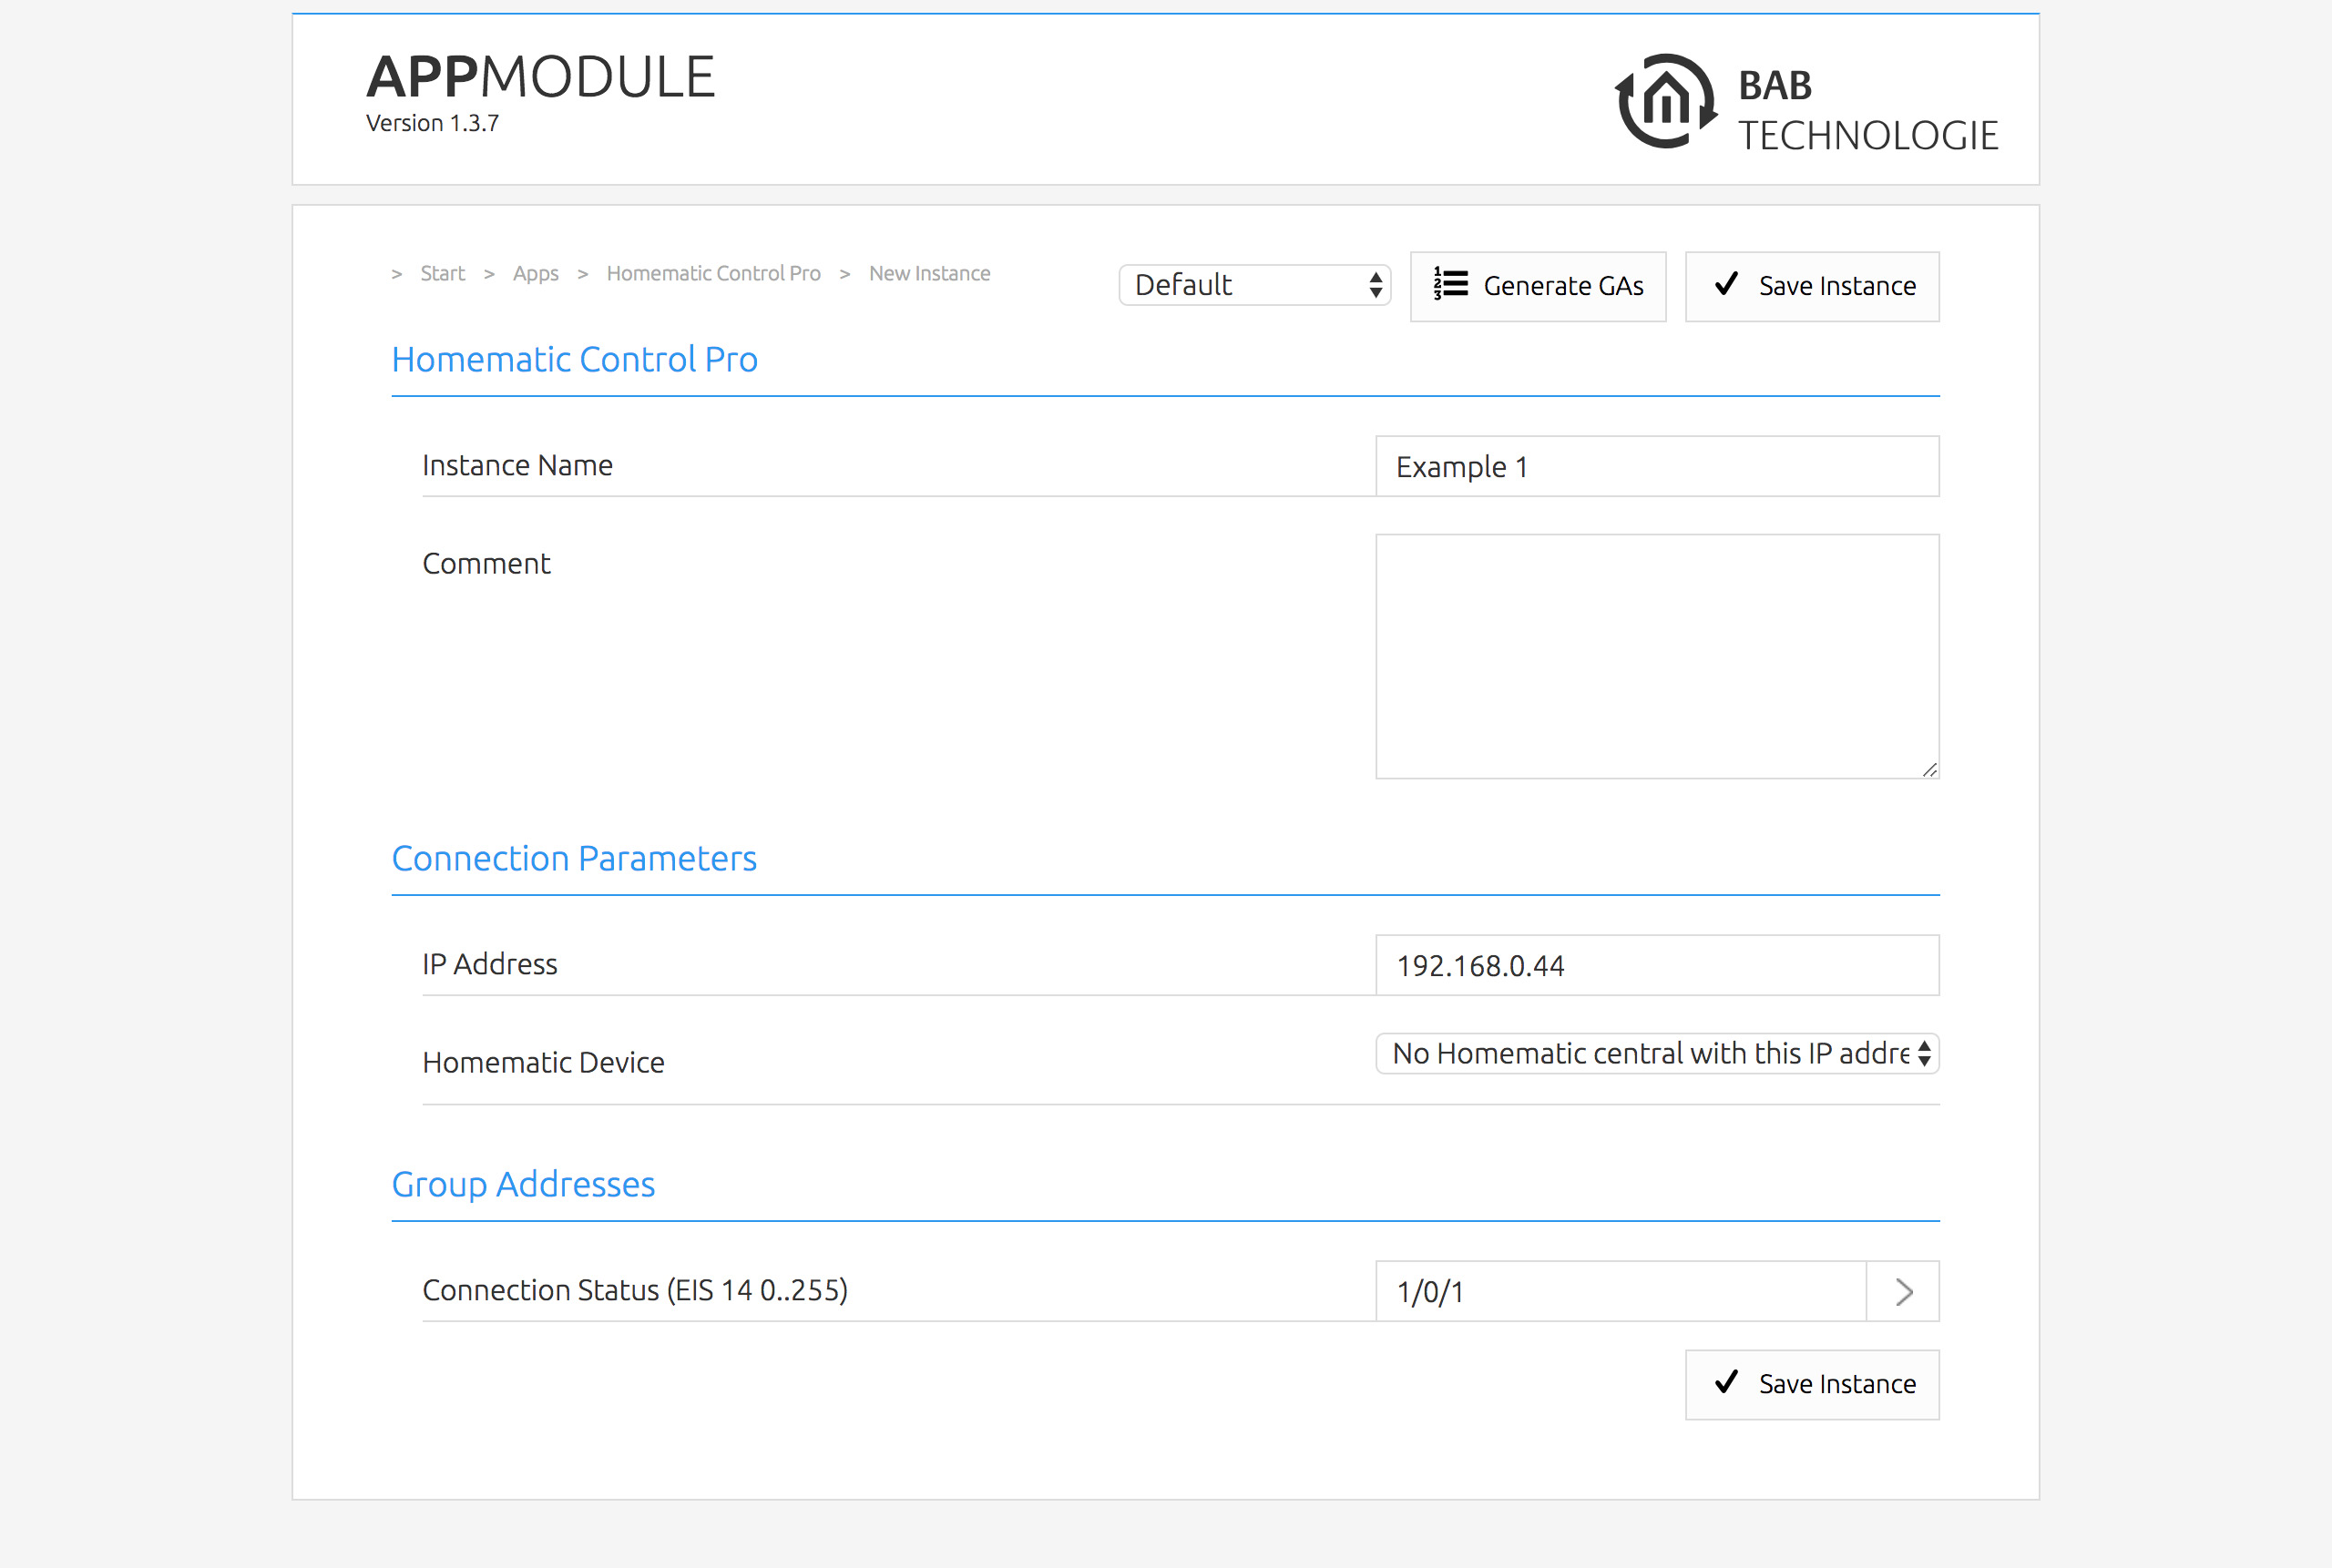The image size is (2332, 1568).
Task: Click the Generate GAs button label
Action: tap(1564, 286)
